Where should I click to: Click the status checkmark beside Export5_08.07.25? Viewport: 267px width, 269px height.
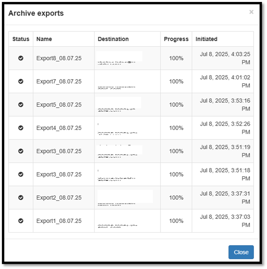click(21, 105)
